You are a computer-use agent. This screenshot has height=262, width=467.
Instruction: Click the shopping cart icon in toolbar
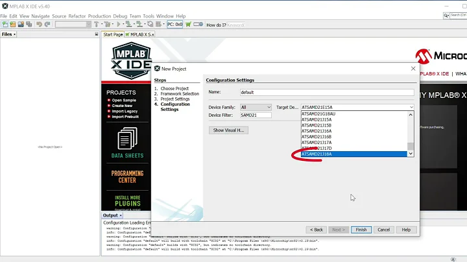click(188, 25)
